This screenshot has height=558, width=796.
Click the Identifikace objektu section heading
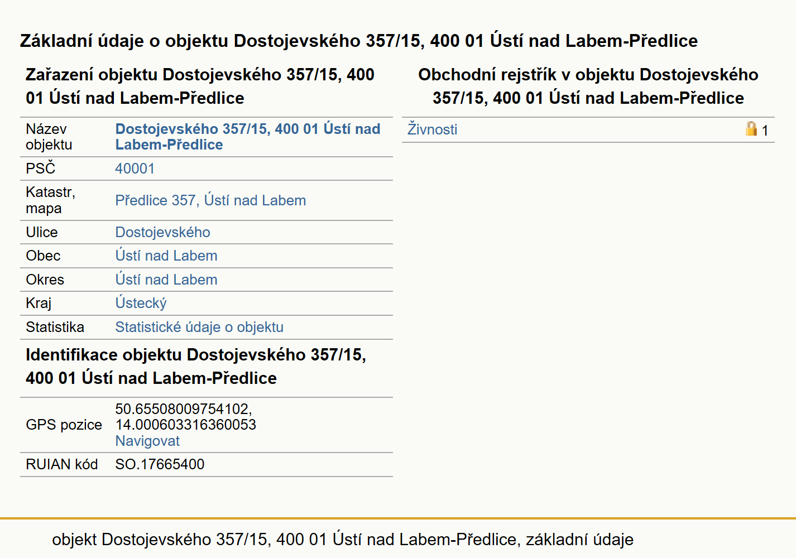pyautogui.click(x=196, y=366)
